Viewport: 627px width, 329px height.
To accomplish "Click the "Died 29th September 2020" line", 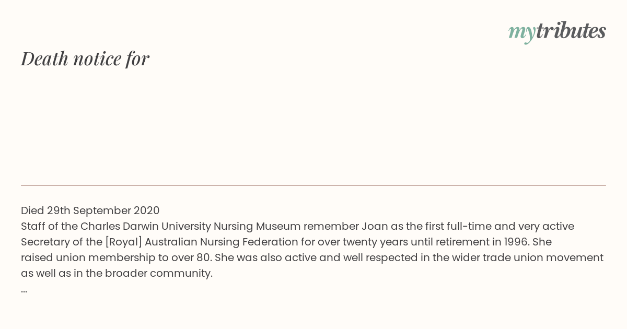I will [x=90, y=210].
